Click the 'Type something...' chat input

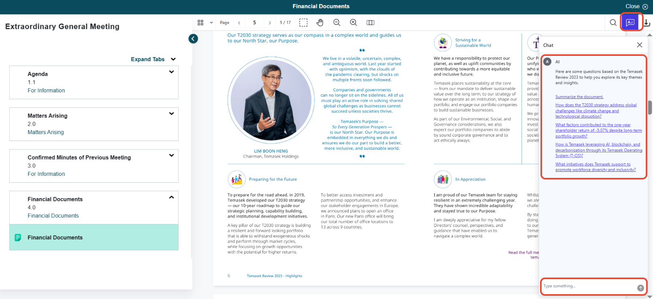point(589,286)
